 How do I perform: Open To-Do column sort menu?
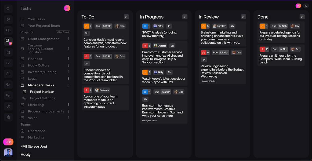(126, 17)
